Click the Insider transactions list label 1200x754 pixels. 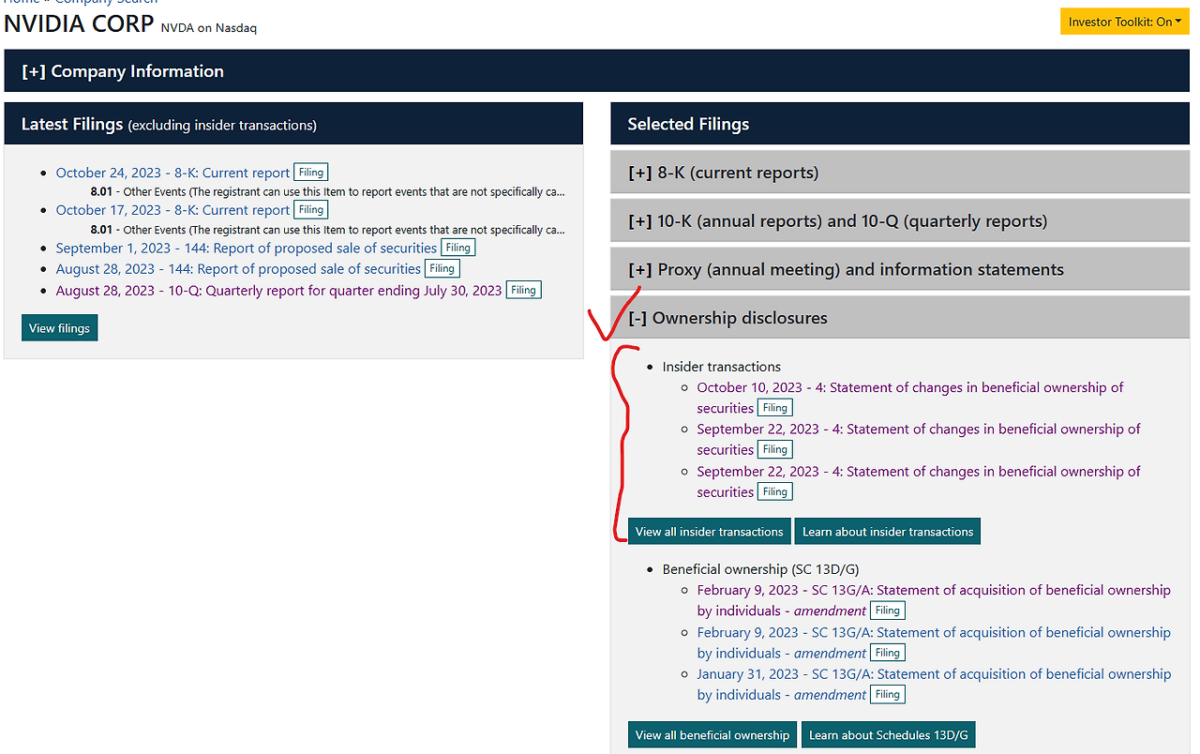tap(721, 367)
